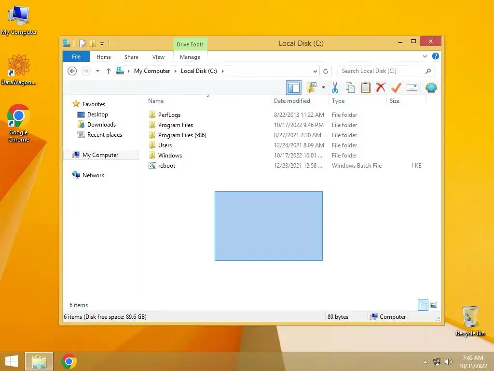This screenshot has width=494, height=371.
Task: Select My Computer in navigation pane
Action: click(x=101, y=155)
